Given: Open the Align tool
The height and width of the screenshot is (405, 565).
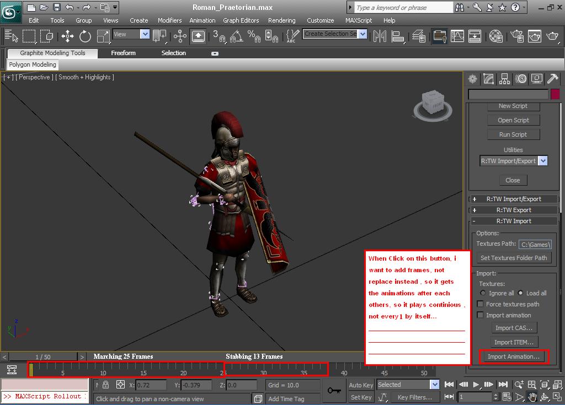Looking at the screenshot, I should (398, 36).
